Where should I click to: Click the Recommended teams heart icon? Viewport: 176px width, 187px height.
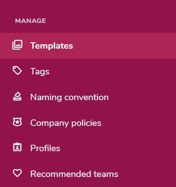click(x=17, y=173)
